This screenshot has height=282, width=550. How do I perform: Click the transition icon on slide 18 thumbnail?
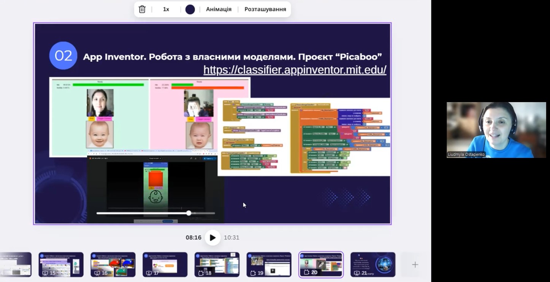click(201, 273)
